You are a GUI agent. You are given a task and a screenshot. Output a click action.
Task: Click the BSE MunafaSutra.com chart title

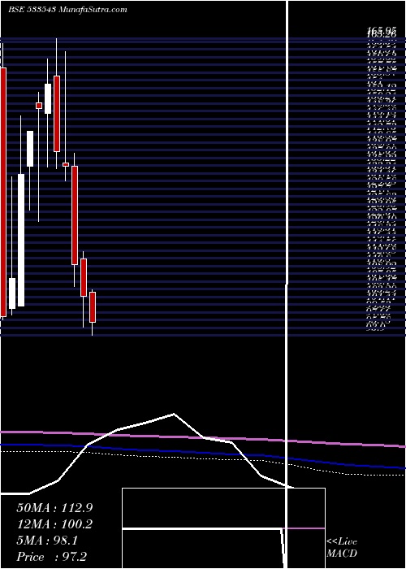click(67, 10)
